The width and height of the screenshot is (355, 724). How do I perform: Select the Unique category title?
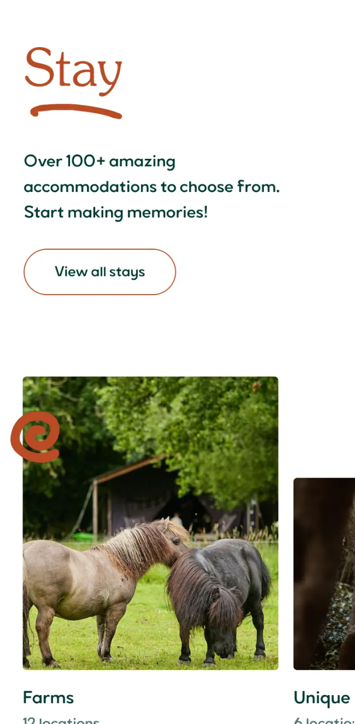322,697
